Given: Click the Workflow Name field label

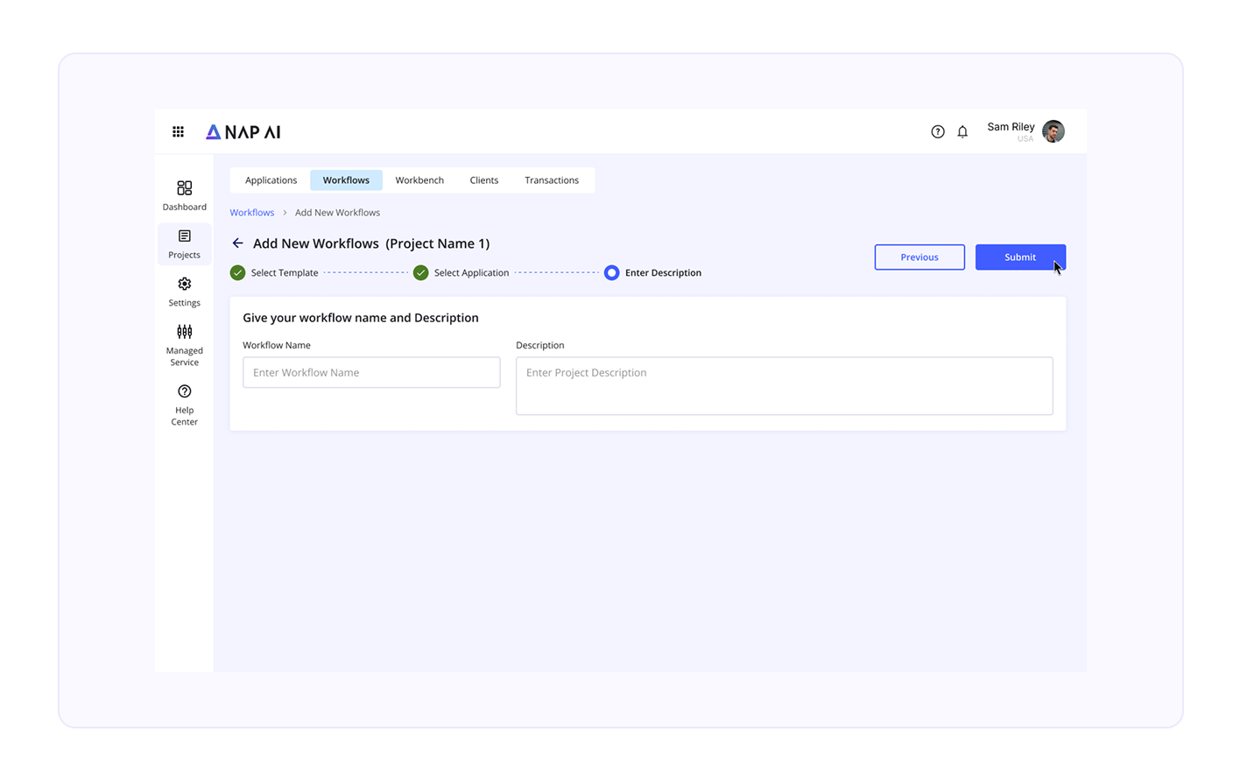Looking at the screenshot, I should (277, 345).
